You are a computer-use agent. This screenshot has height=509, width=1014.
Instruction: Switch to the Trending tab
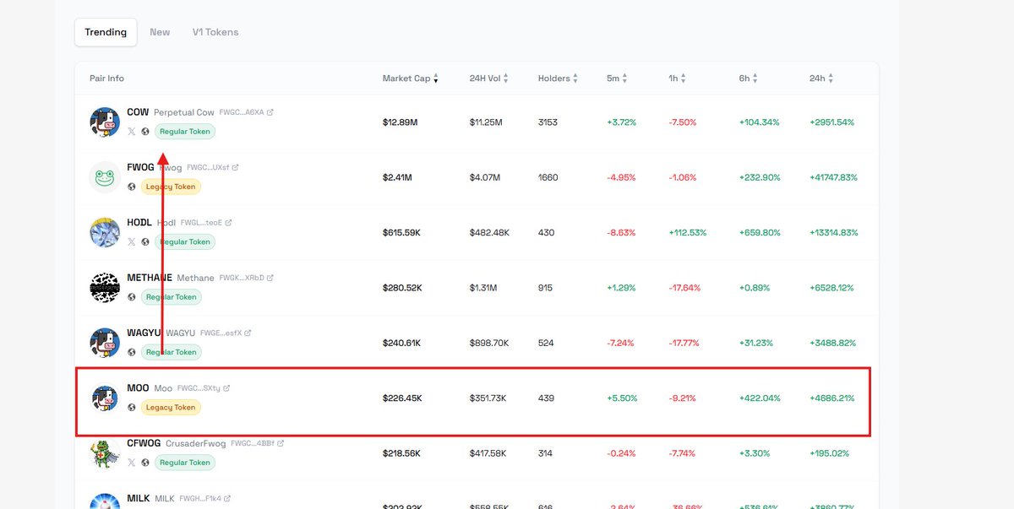pos(106,32)
